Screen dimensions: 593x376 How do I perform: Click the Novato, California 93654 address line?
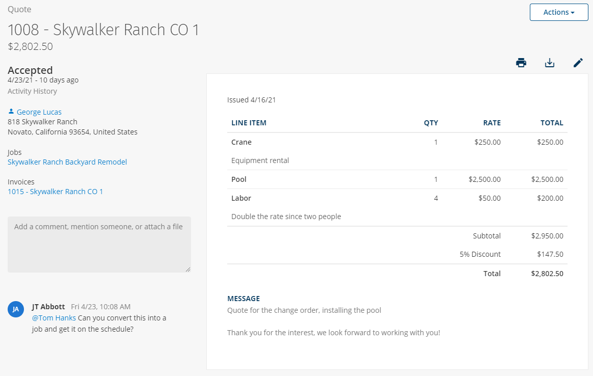click(73, 132)
